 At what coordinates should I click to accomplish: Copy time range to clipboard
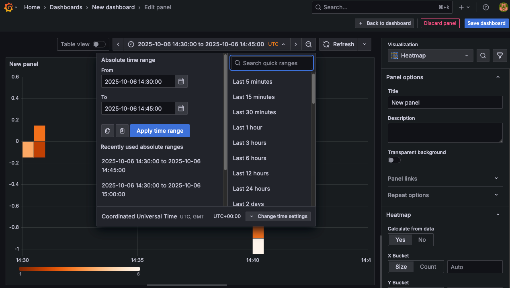[108, 131]
